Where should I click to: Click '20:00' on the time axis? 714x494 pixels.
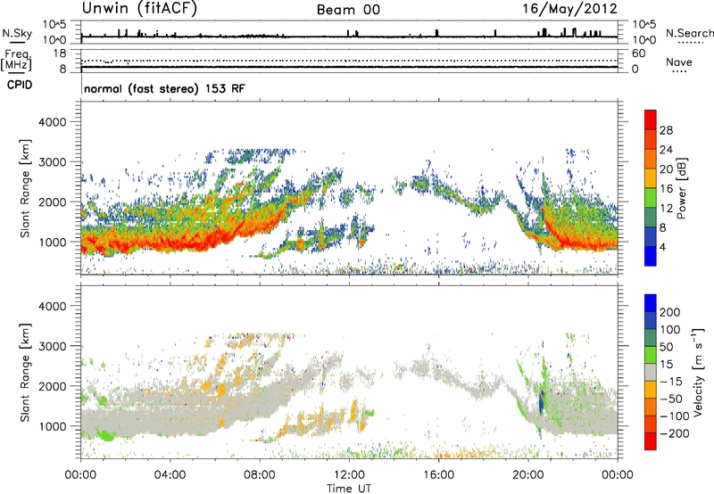pos(528,475)
